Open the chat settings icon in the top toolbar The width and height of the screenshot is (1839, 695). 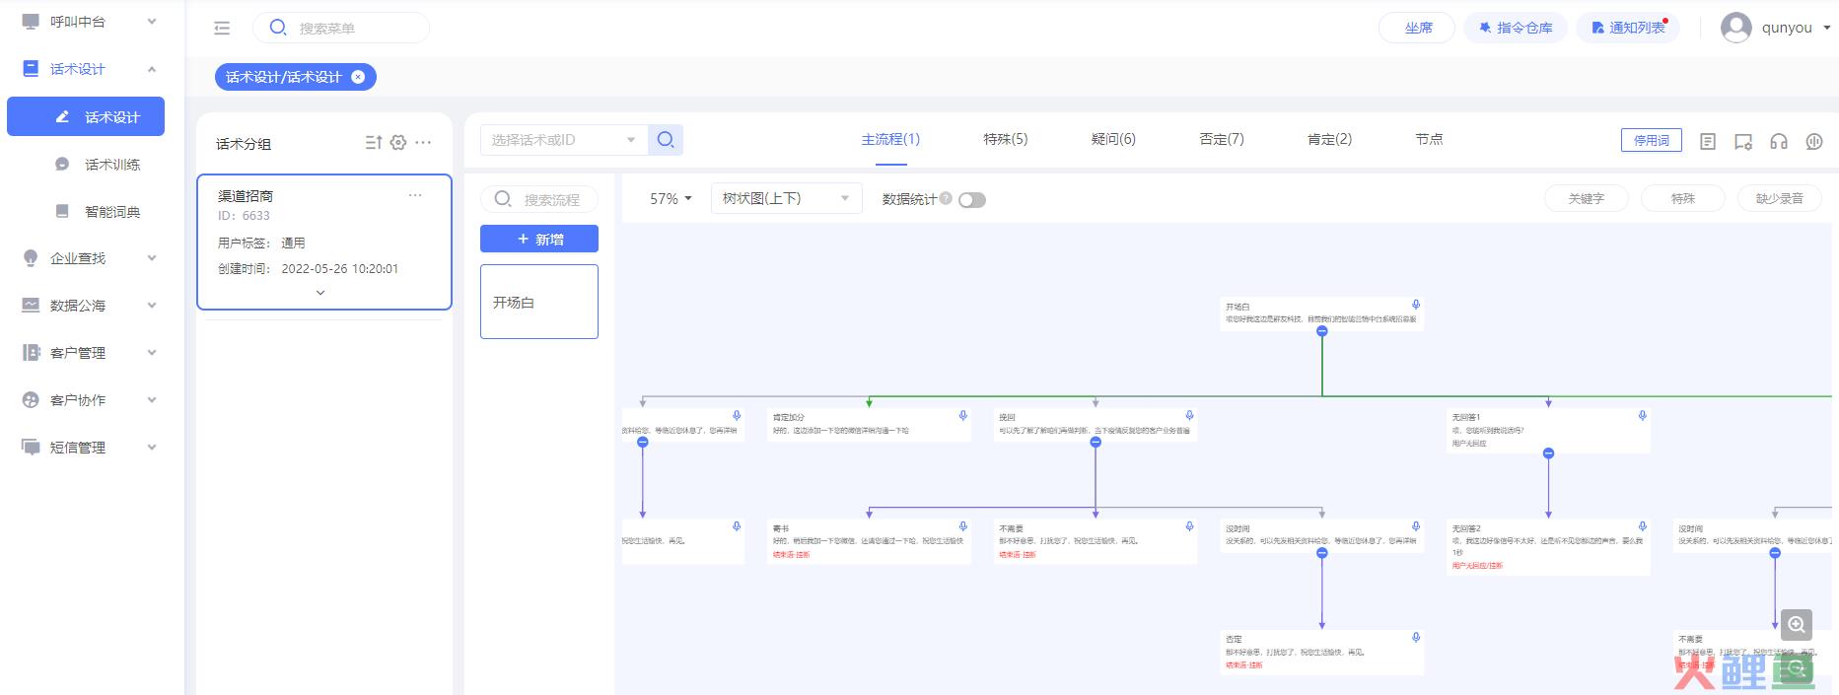point(1743,141)
